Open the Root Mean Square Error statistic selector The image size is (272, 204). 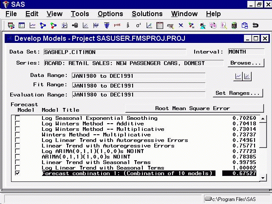(x=192, y=108)
